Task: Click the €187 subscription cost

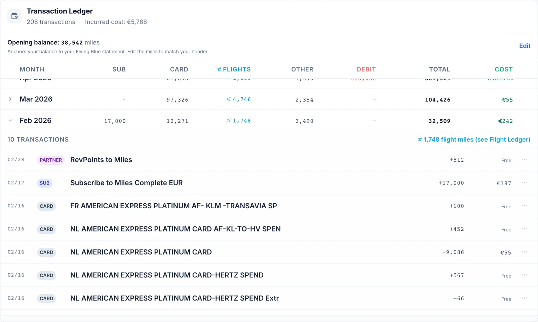Action: (504, 183)
